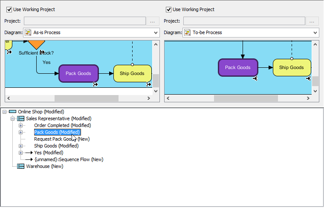Click the As-is Process diagram icon
This screenshot has height=208, width=324.
click(28, 32)
